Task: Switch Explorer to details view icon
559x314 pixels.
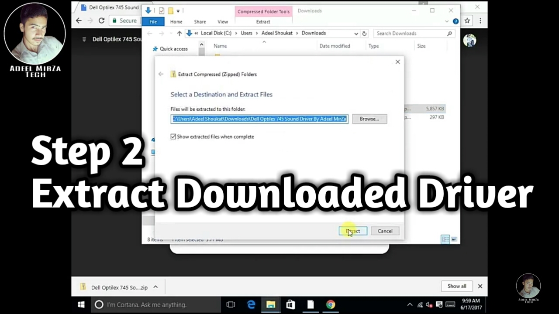Action: click(x=445, y=239)
